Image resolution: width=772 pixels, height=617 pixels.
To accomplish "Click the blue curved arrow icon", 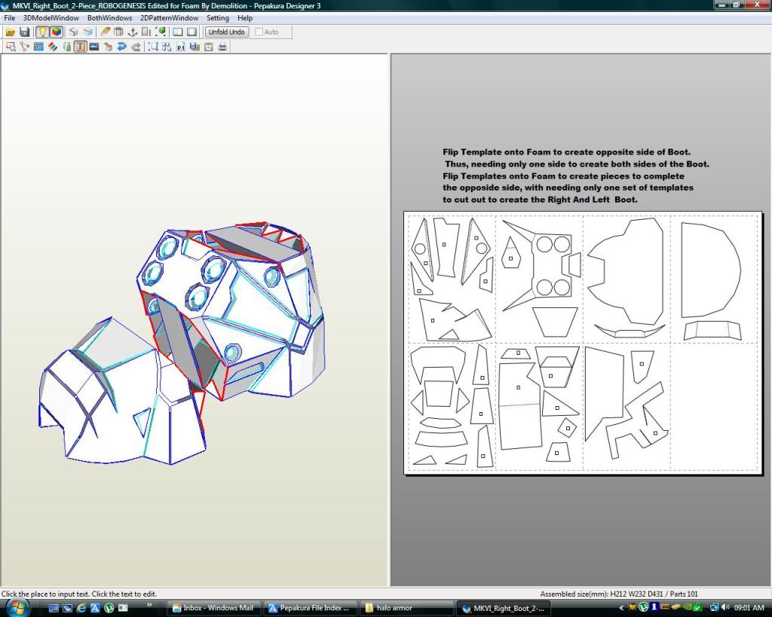I will coord(122,47).
